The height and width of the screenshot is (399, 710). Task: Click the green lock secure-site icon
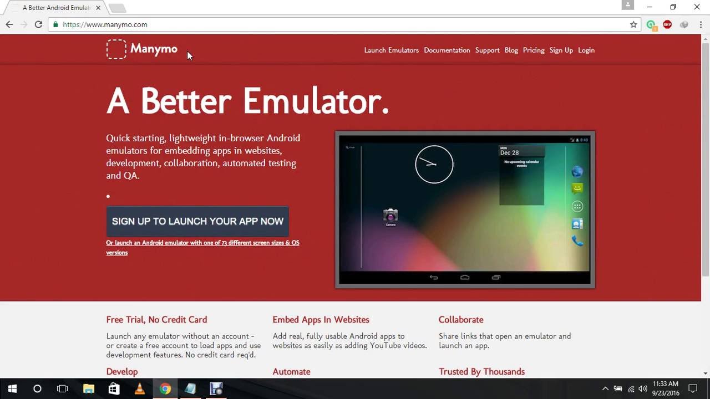pos(55,24)
